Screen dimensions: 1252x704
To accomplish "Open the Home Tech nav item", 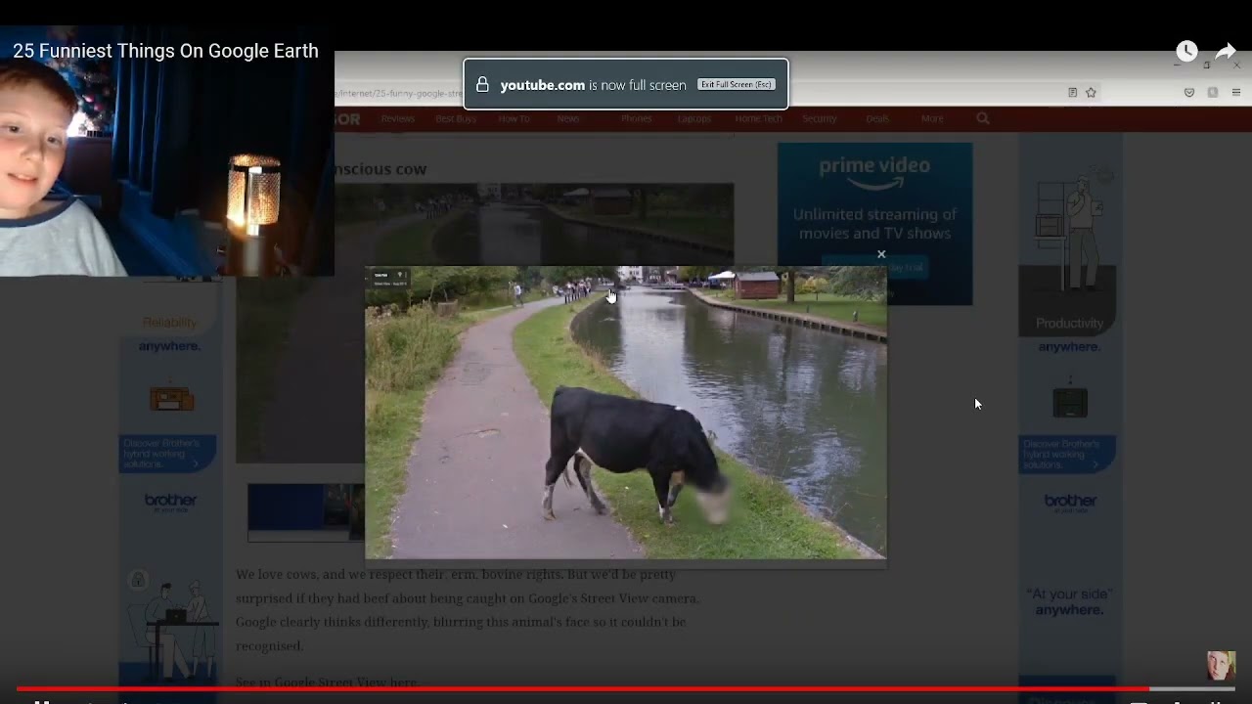I will coord(758,118).
